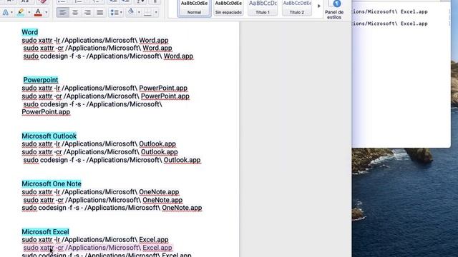Click the codesign line for Excel.app
Viewport: 458px width, 257px height.
(x=107, y=254)
